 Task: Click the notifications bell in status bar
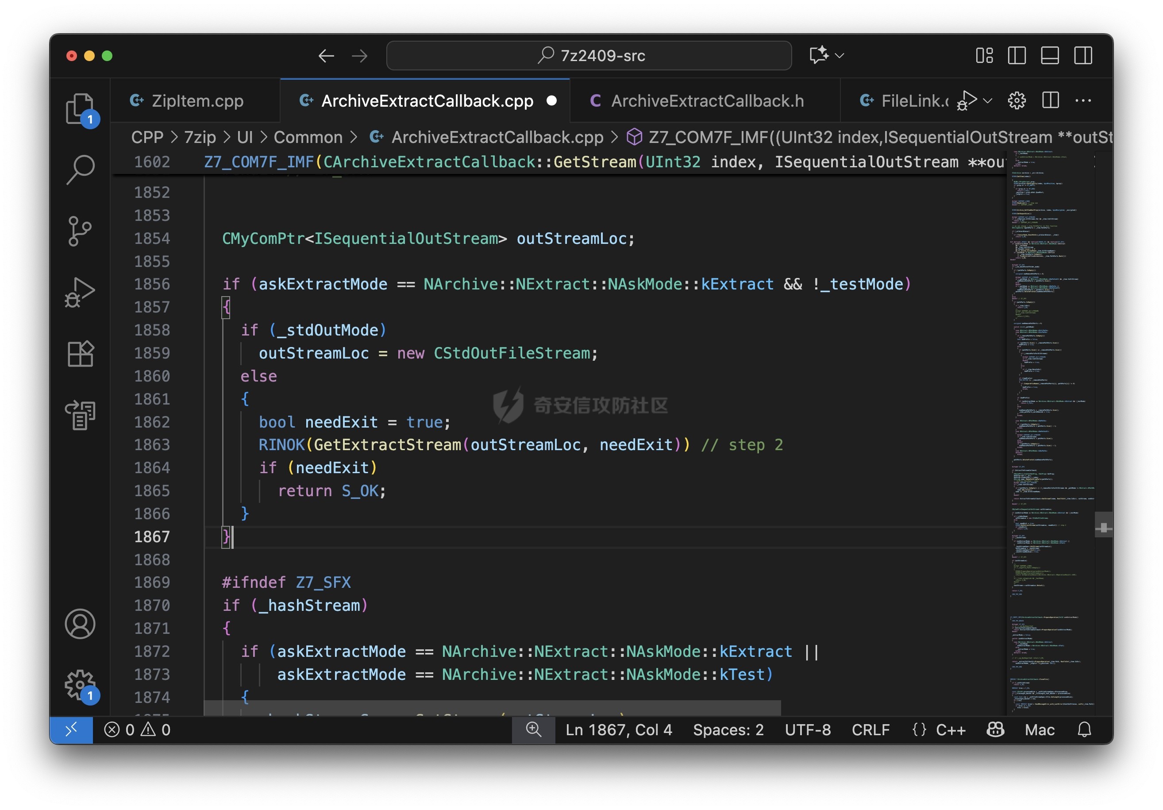pyautogui.click(x=1084, y=729)
